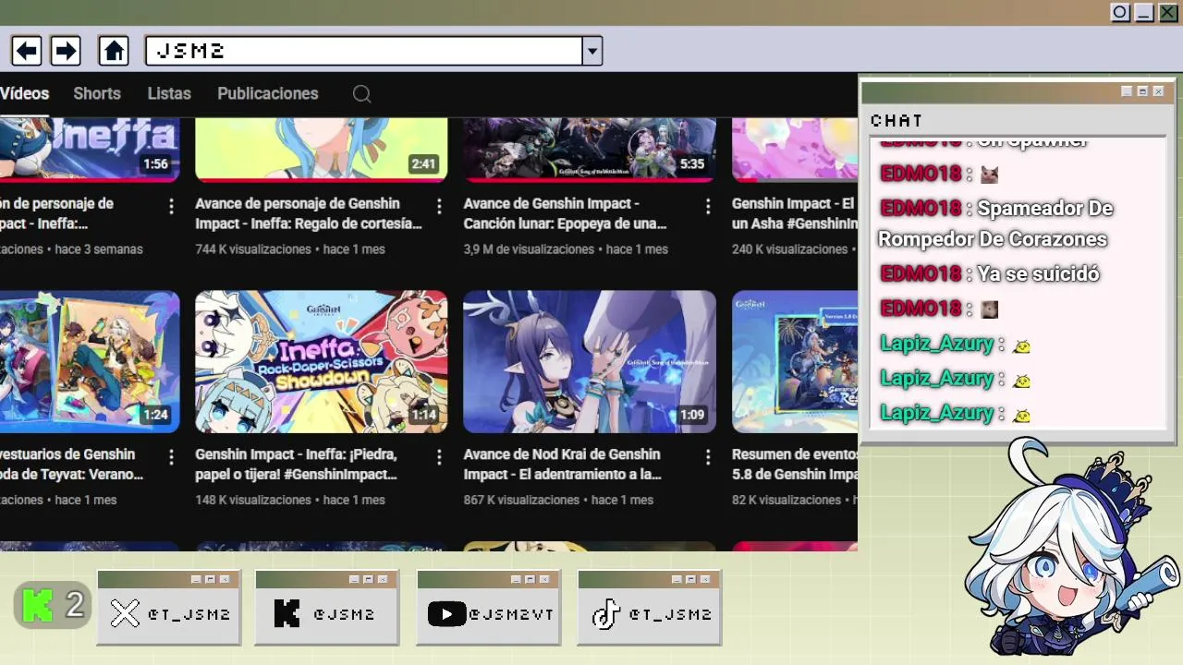Click the '3,9 M de visualizaciones' text
The image size is (1183, 665).
pyautogui.click(x=528, y=249)
